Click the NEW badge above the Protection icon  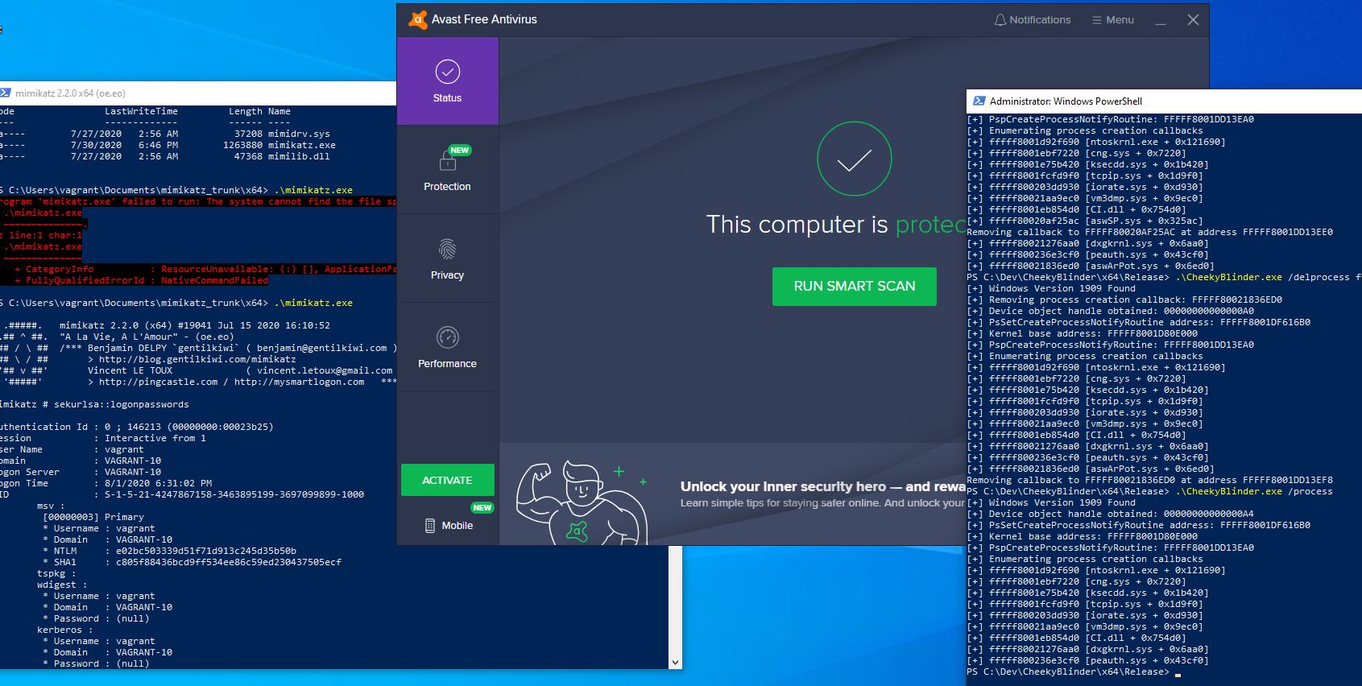[x=460, y=150]
